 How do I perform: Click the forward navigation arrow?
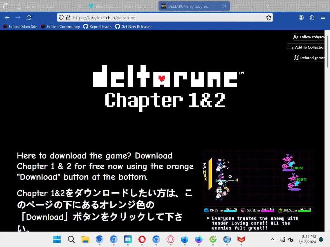pyautogui.click(x=18, y=18)
